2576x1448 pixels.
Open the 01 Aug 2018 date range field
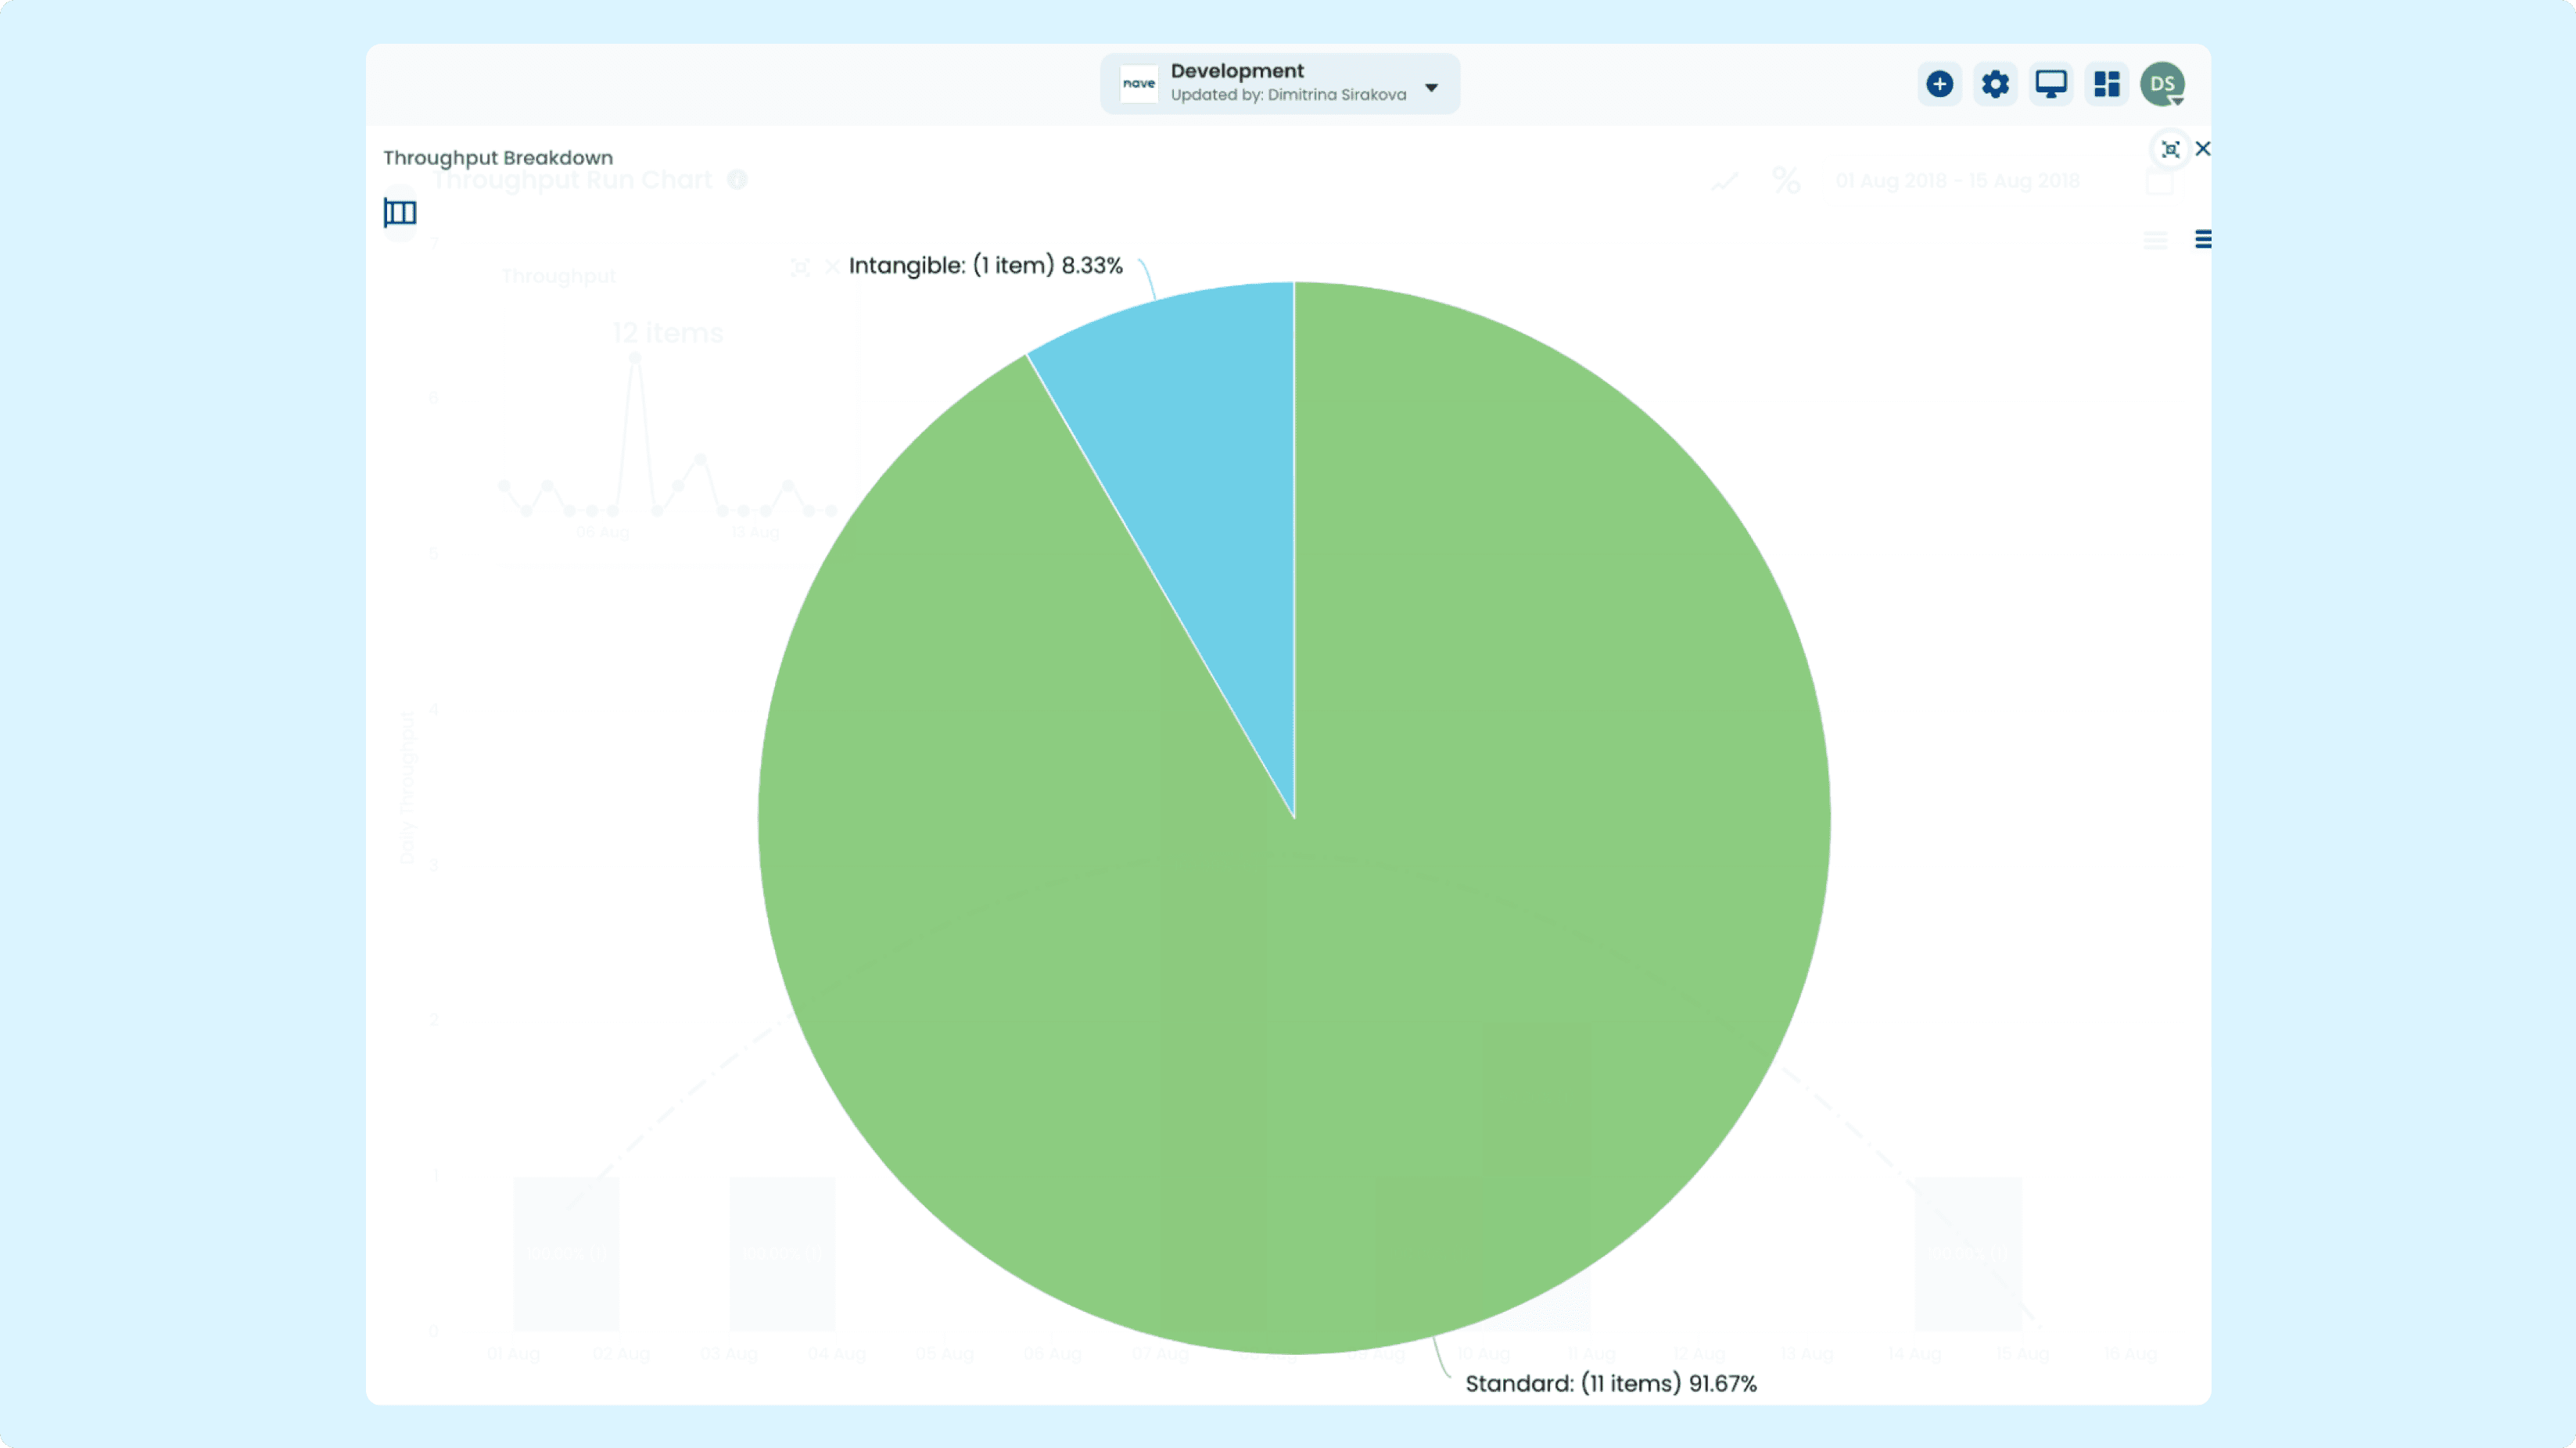tap(1957, 181)
